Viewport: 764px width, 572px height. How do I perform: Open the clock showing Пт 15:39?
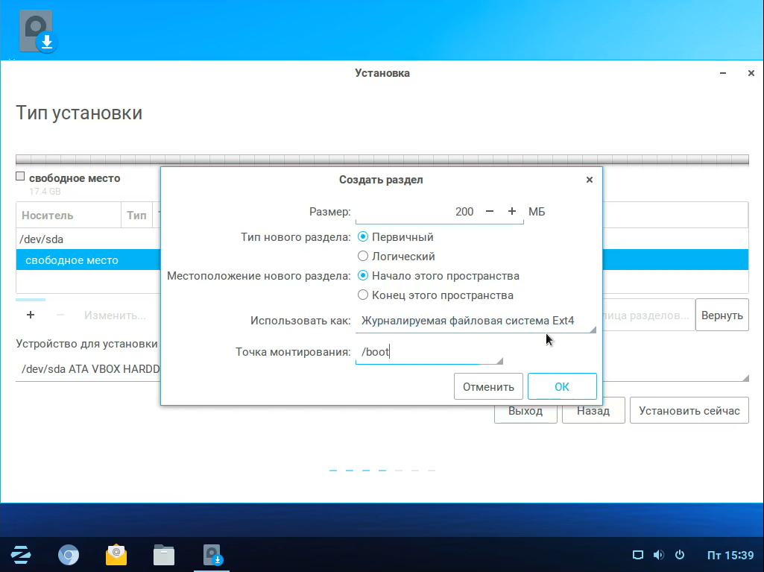tap(730, 556)
